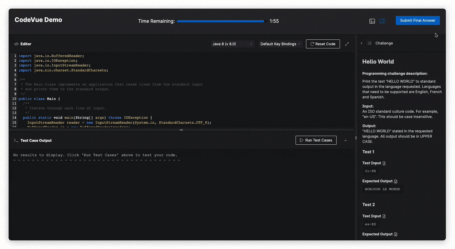Click the 1:55 timer value

(x=274, y=21)
